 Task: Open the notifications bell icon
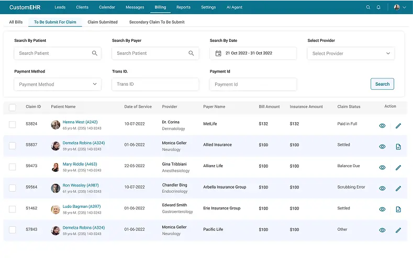point(378,7)
